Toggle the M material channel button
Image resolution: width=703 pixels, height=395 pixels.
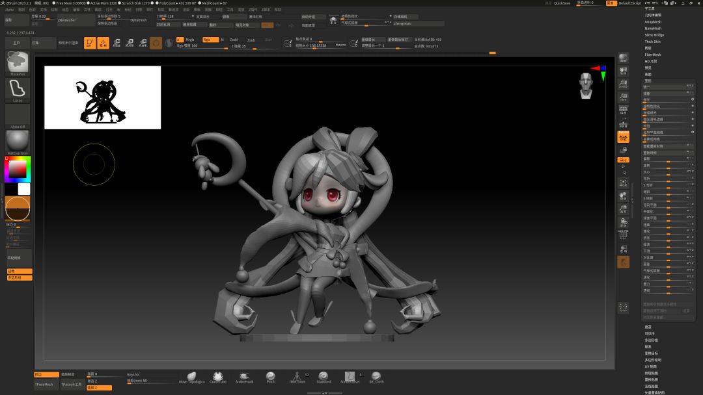[x=223, y=40]
